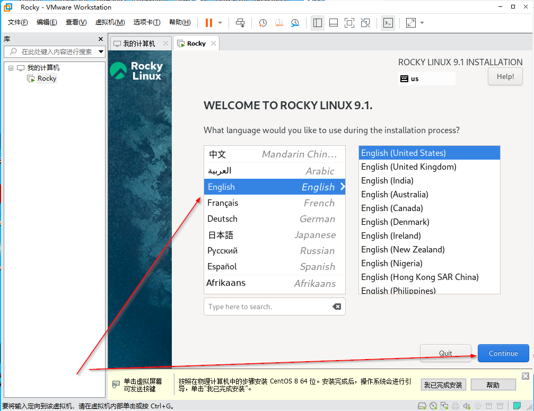Viewport: 534px width, 411px height.
Task: Choose English (United States) locale
Action: tap(429, 153)
